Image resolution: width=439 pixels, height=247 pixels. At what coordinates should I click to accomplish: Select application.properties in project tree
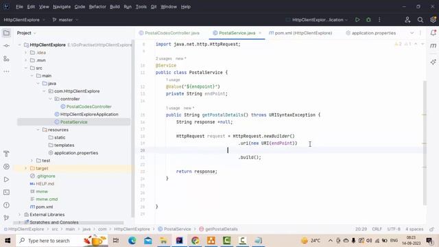point(76,153)
